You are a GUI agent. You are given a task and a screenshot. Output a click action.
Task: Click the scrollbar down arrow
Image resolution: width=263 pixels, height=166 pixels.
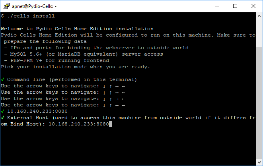point(259,162)
